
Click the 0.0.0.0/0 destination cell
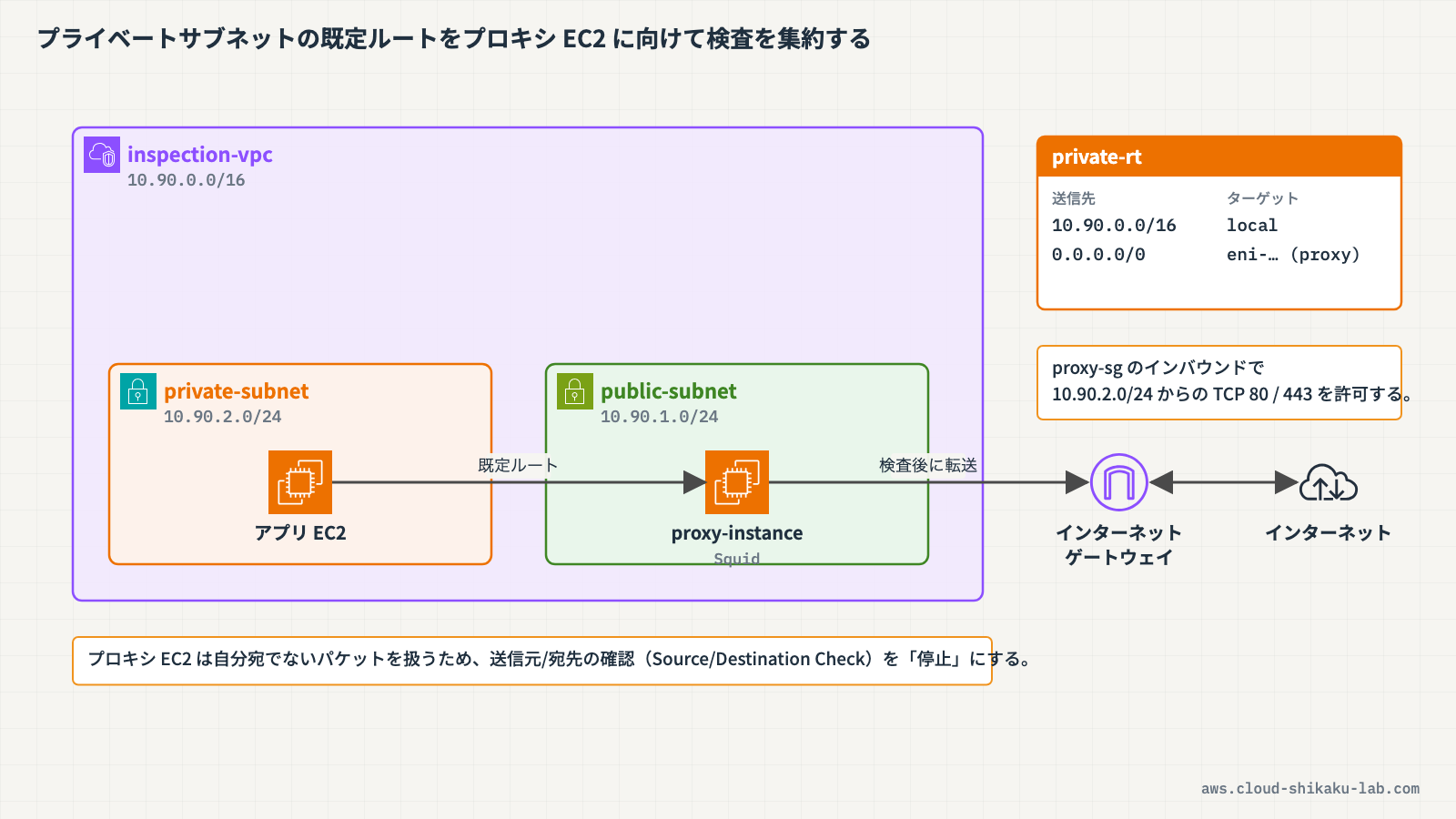click(x=1098, y=255)
